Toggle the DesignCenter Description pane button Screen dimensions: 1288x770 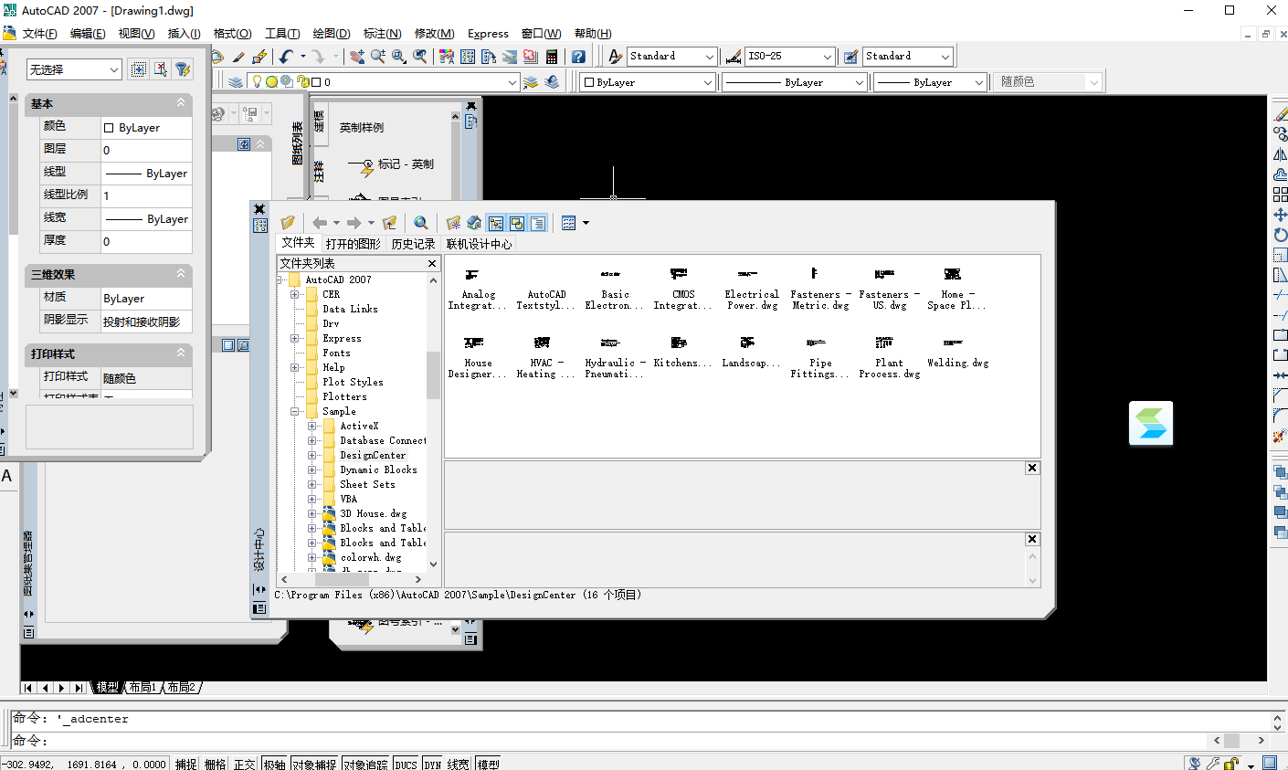click(538, 223)
